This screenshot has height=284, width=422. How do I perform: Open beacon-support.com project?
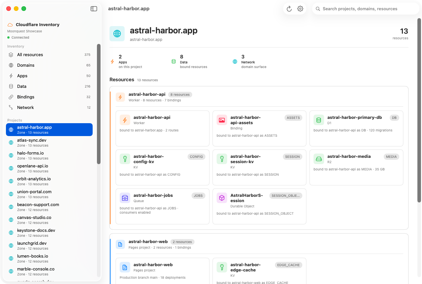(49, 207)
